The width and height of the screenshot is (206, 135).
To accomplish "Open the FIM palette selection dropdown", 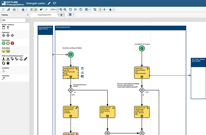I will point(15,20).
